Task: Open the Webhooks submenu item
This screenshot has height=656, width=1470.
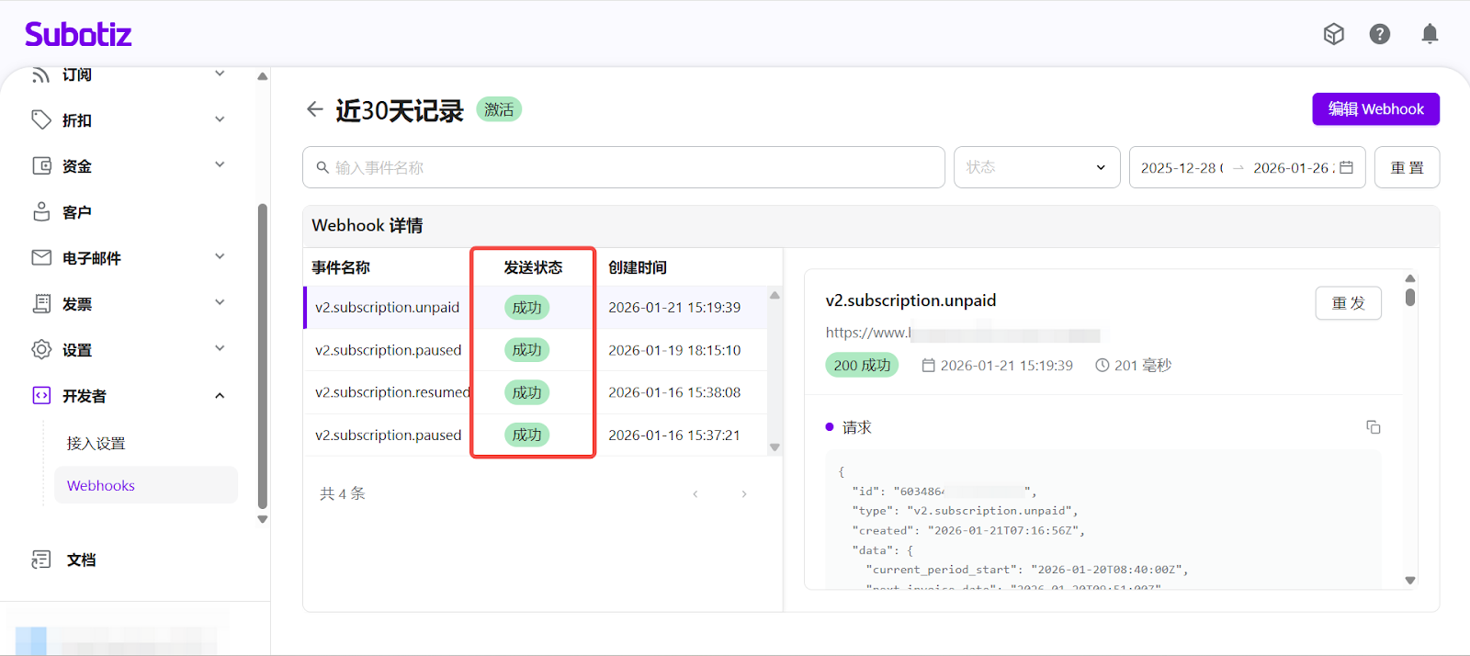Action: tap(101, 485)
